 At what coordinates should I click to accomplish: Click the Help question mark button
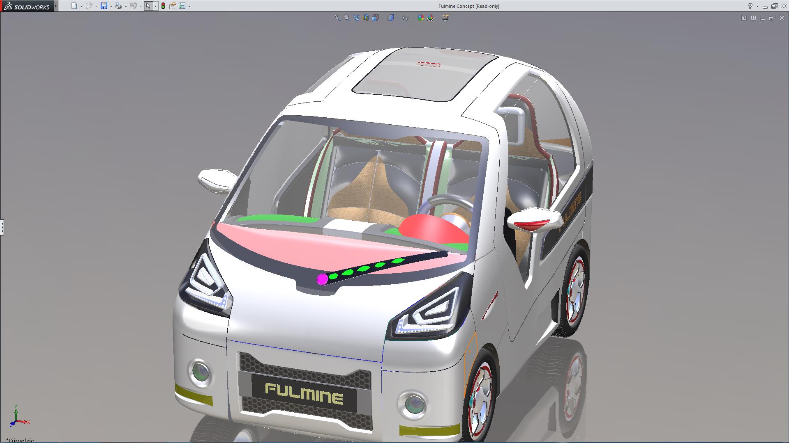[750, 6]
